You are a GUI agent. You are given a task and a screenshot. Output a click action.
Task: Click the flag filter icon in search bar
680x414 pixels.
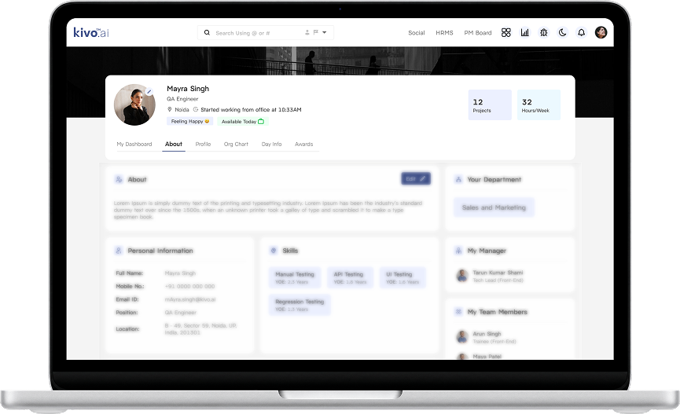point(316,32)
